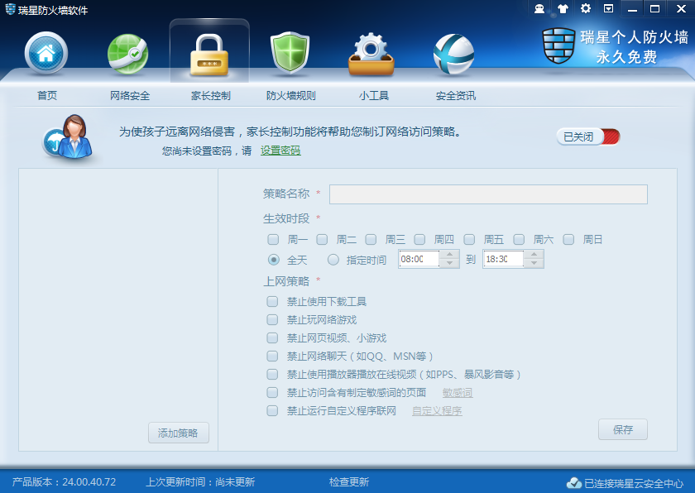Enable 禁止运行自定义程序联网 checkbox

click(x=272, y=410)
